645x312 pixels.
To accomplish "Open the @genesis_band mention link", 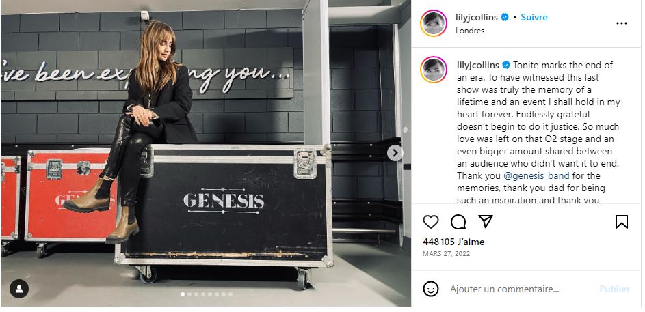I will 536,175.
